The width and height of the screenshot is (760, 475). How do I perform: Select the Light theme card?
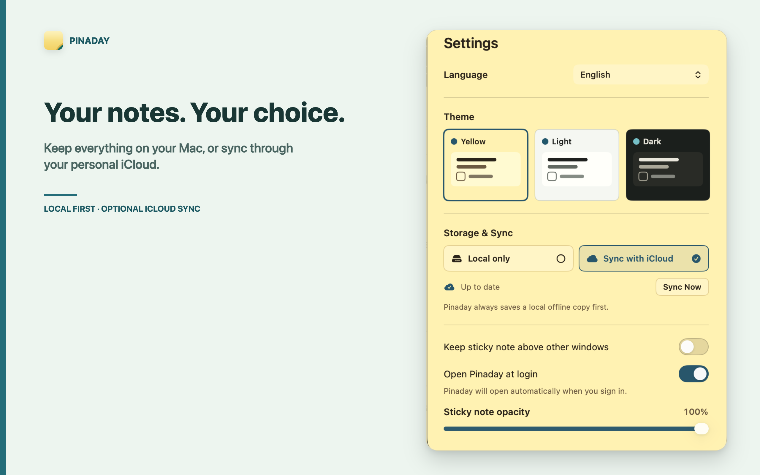point(577,165)
